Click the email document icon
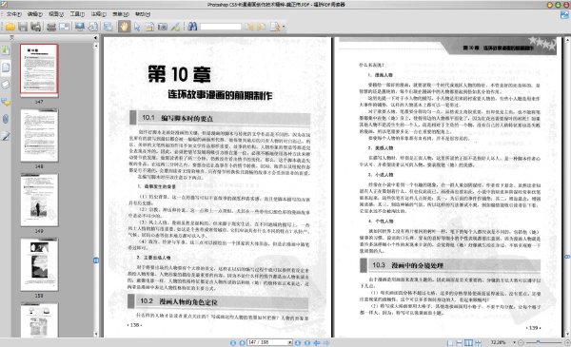 pos(64,27)
